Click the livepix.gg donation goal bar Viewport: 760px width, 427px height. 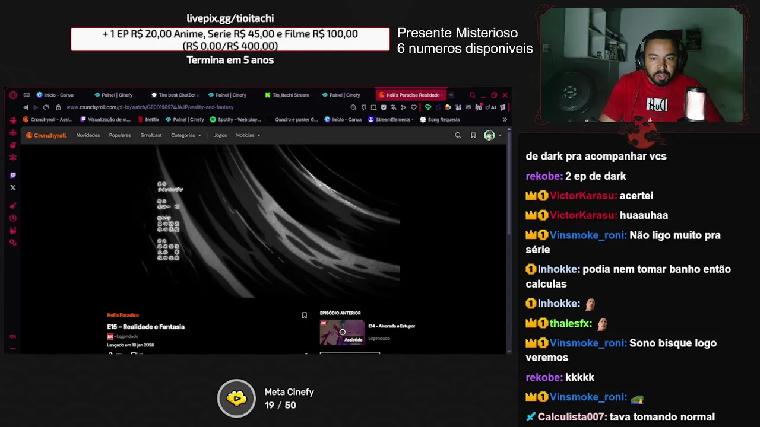click(x=230, y=40)
